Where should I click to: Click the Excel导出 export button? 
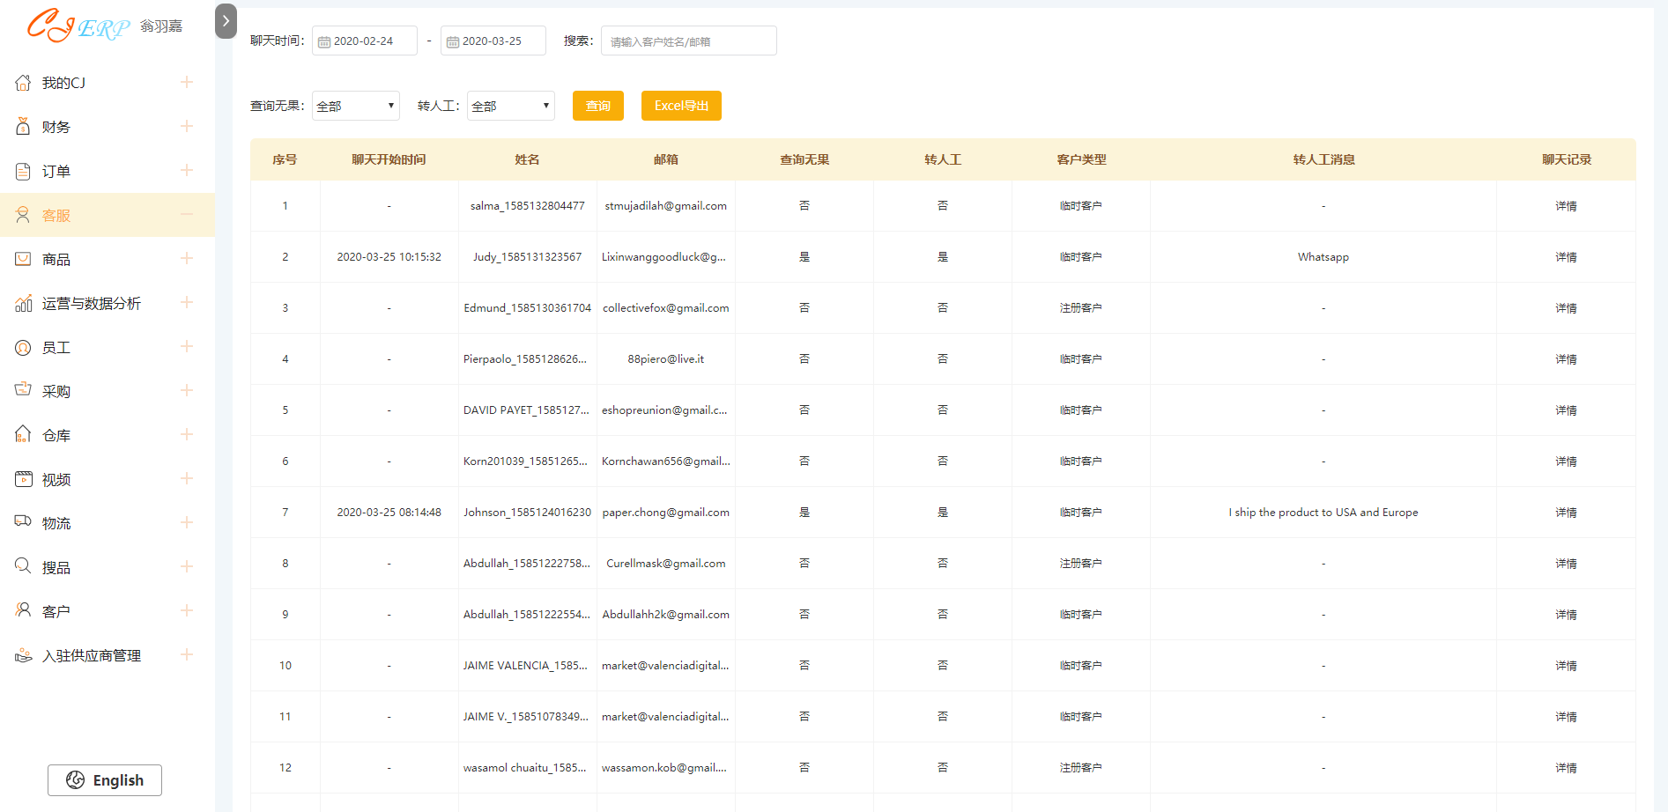click(x=681, y=105)
